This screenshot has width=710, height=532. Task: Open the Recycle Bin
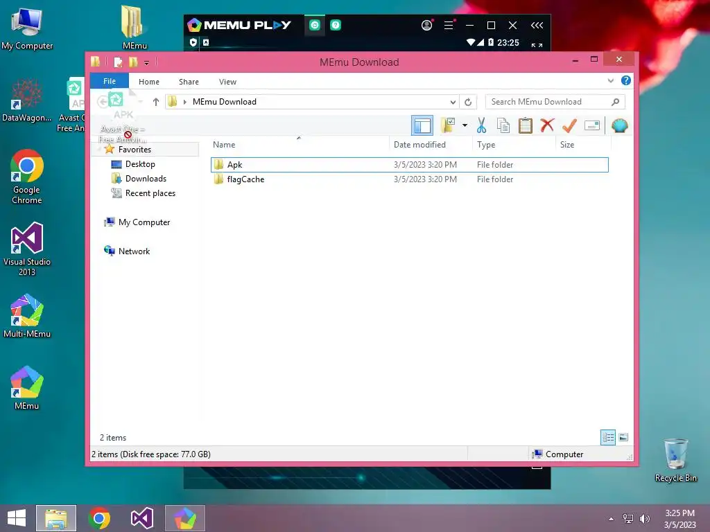point(675,460)
